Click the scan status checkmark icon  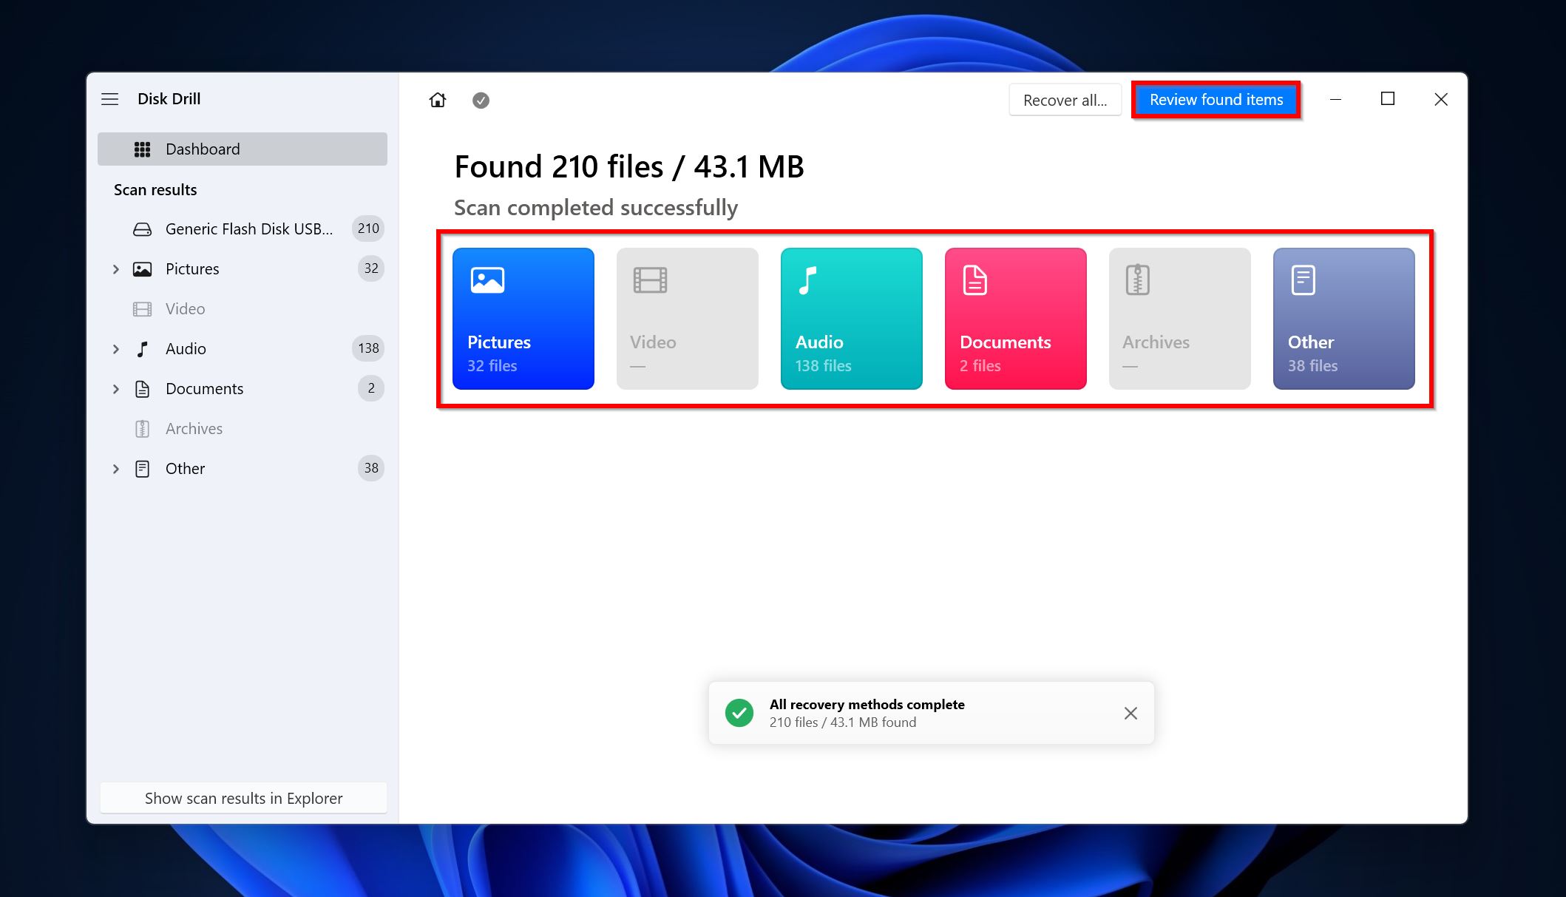pyautogui.click(x=481, y=99)
